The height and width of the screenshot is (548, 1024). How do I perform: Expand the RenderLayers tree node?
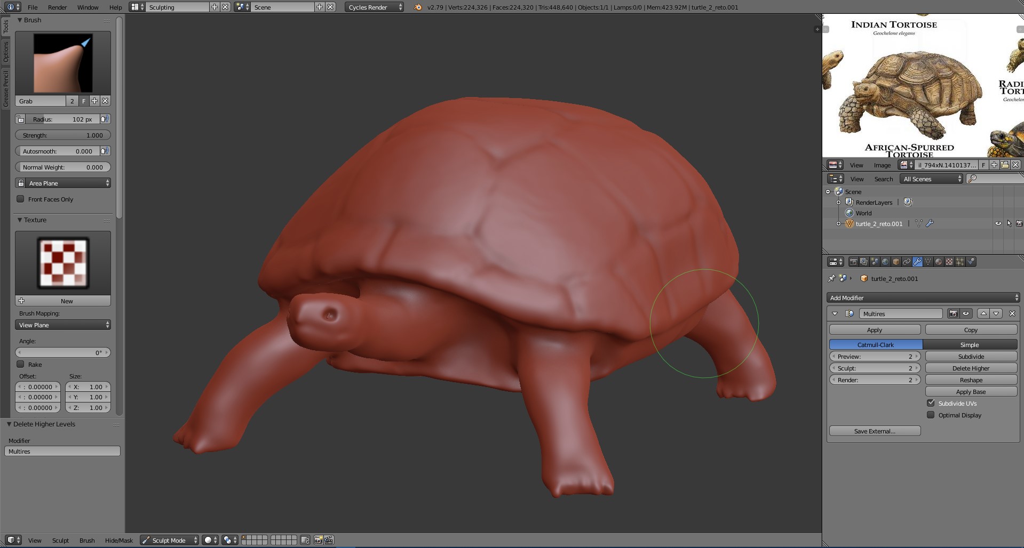coord(838,202)
